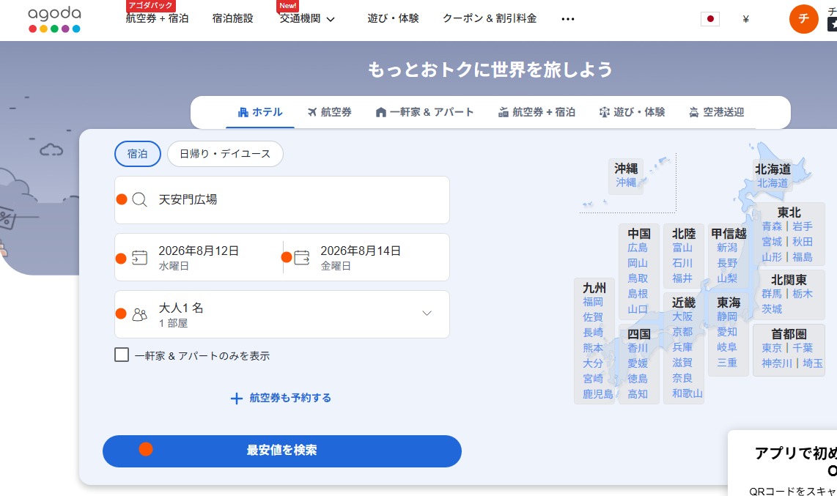The width and height of the screenshot is (837, 496).
Task: Switch to the 航空券 + 宿泊 search tab
Action: click(537, 112)
